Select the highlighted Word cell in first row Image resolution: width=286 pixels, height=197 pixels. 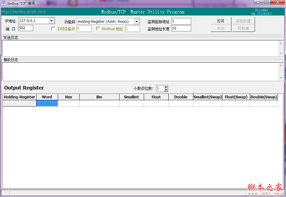[x=47, y=103]
